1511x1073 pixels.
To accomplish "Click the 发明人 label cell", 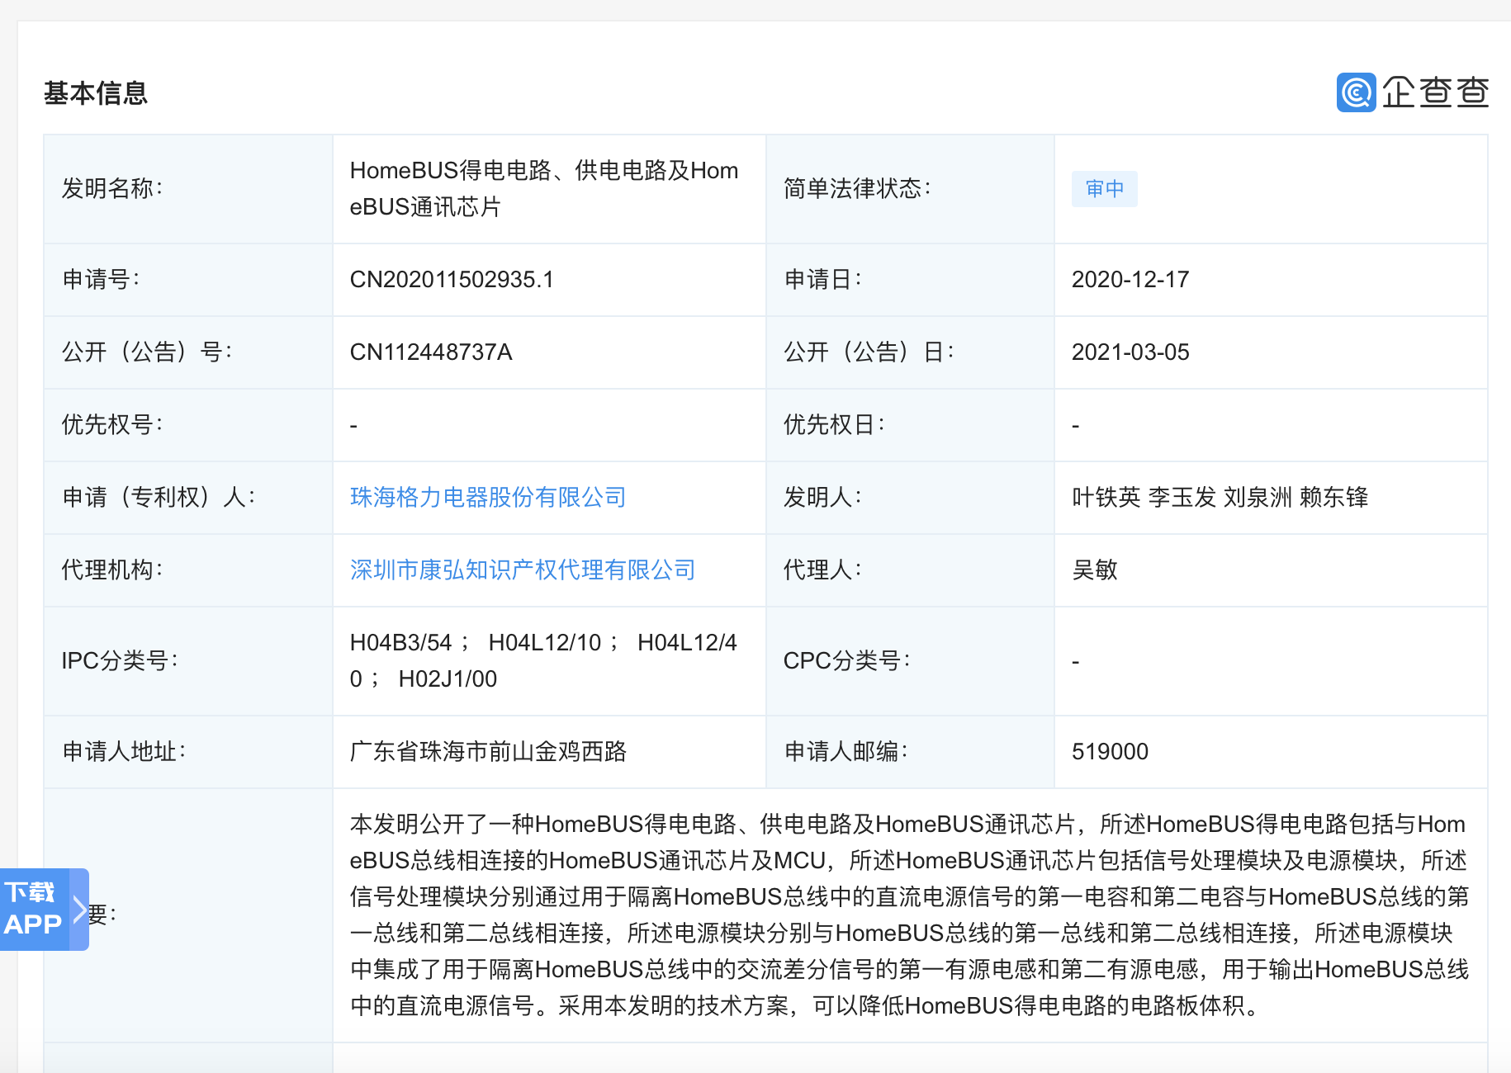I will click(x=821, y=497).
